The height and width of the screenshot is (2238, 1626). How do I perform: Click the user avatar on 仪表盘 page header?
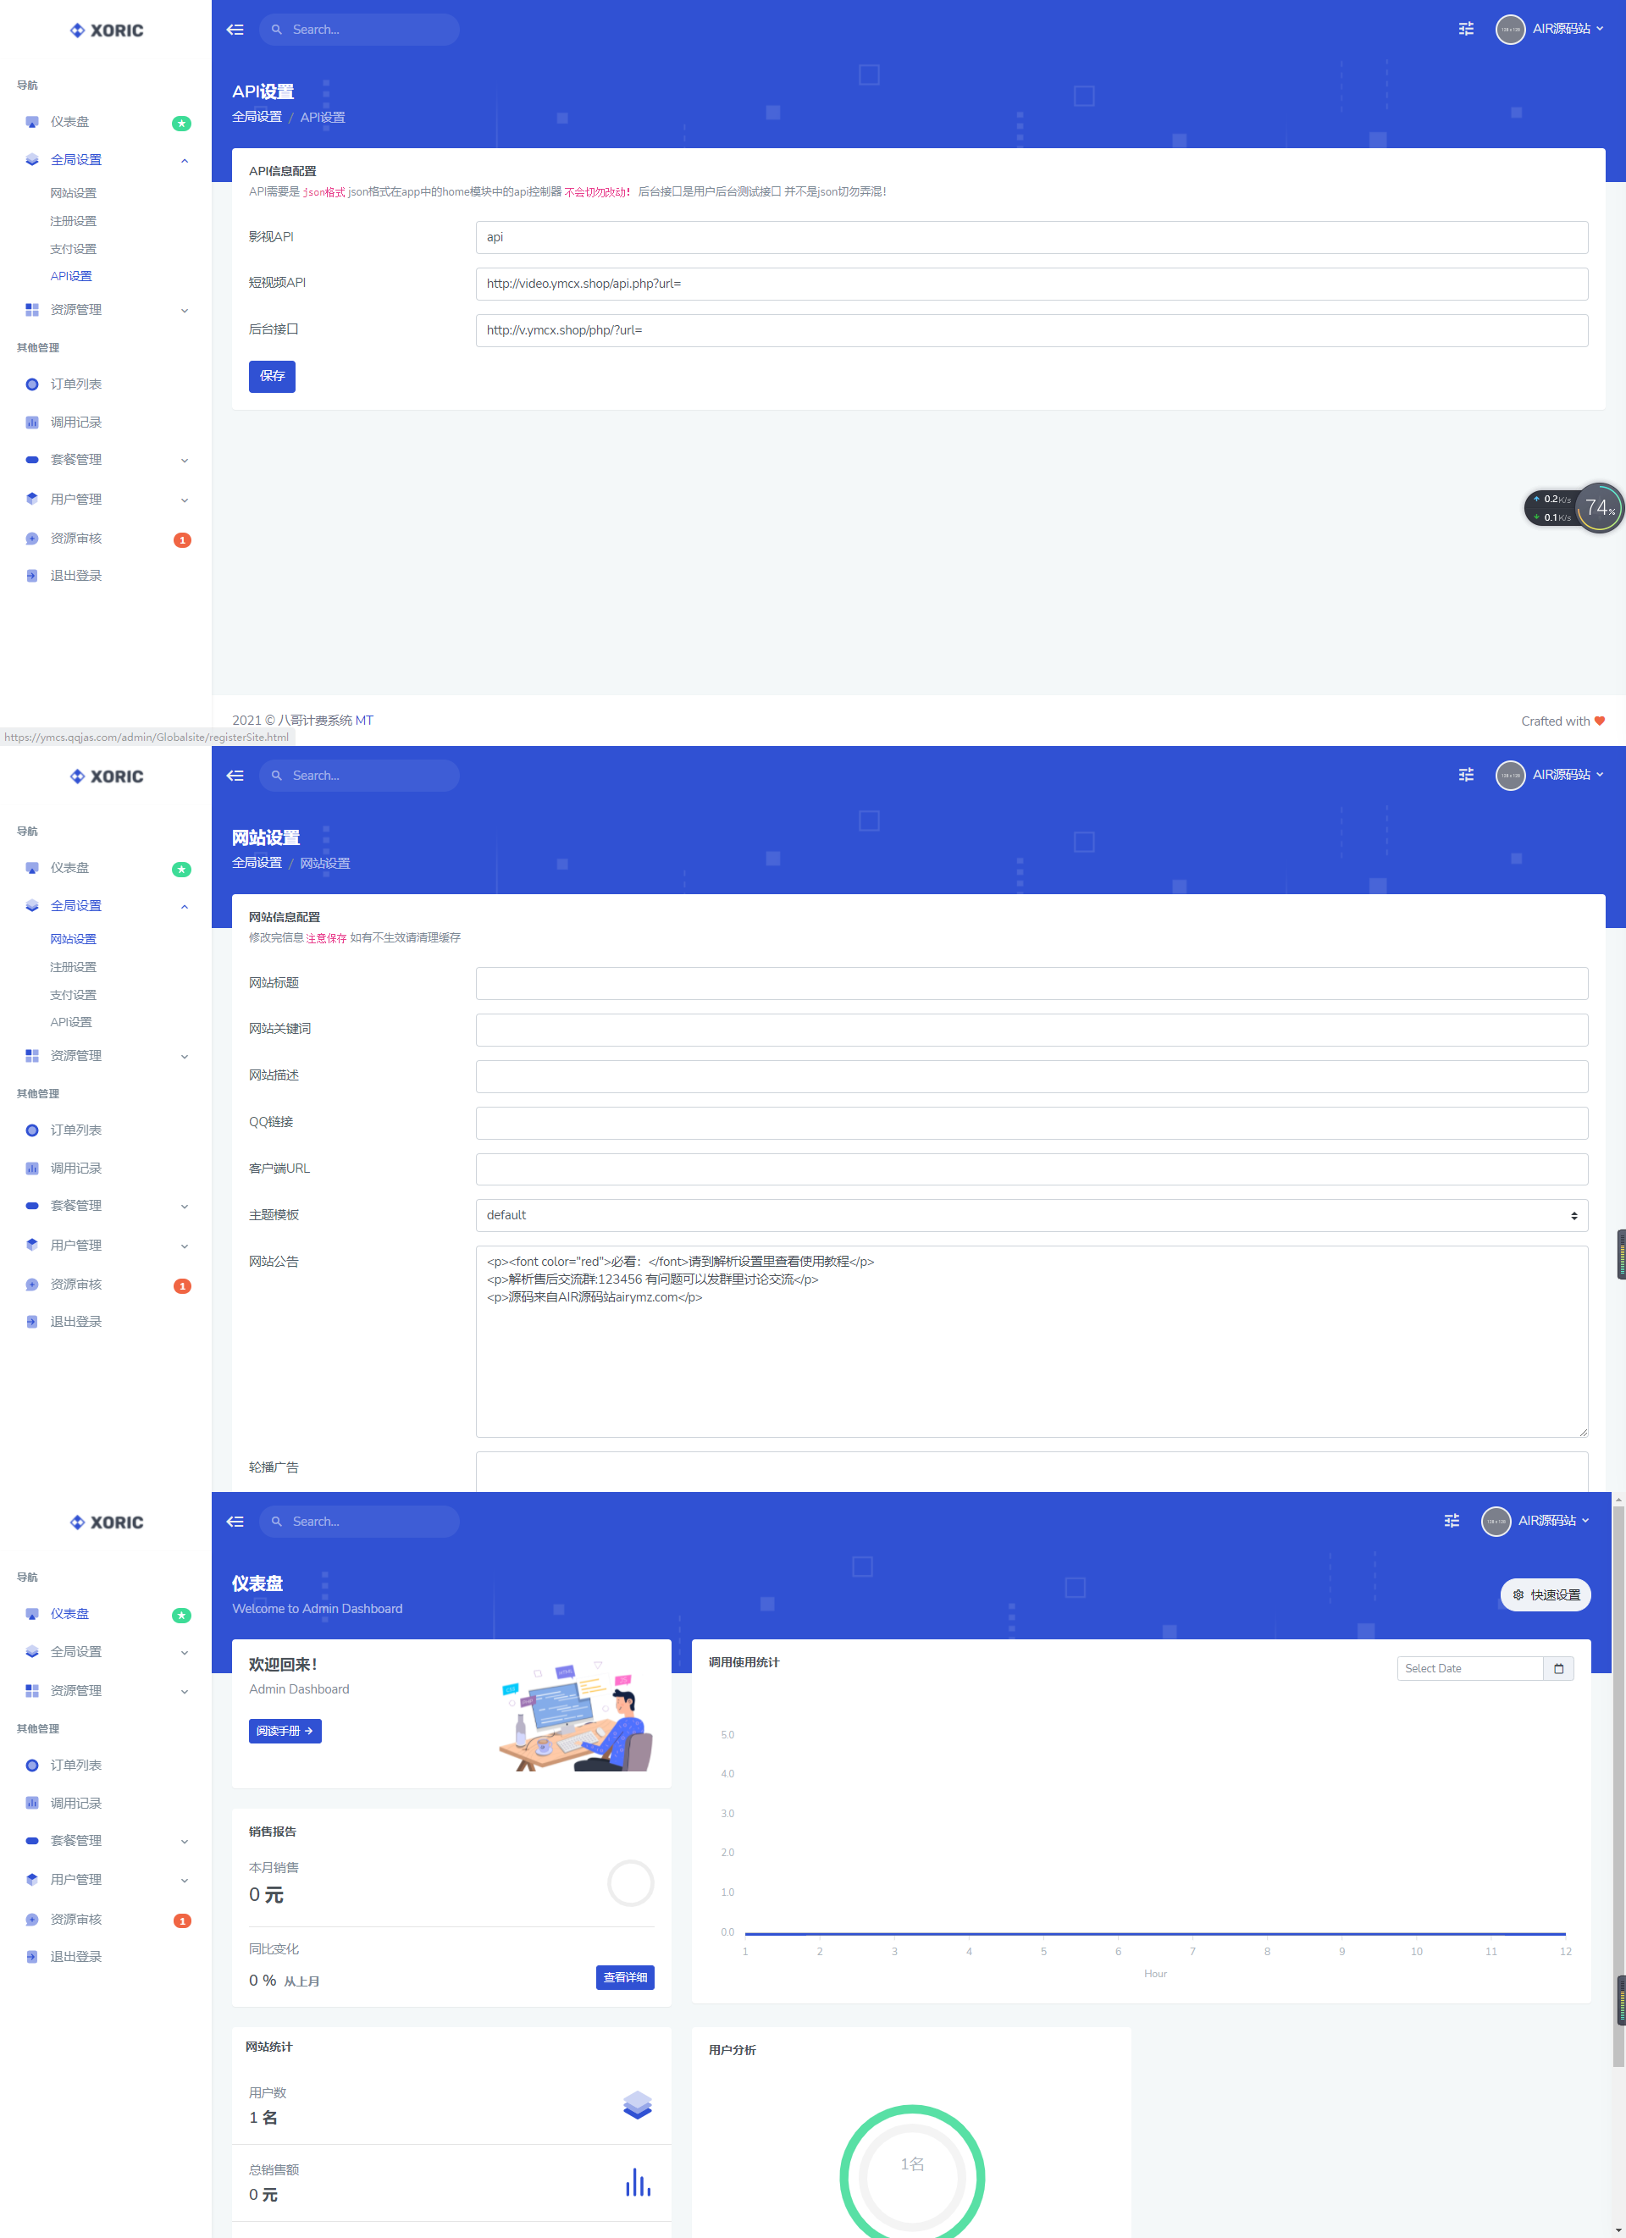point(1496,1522)
